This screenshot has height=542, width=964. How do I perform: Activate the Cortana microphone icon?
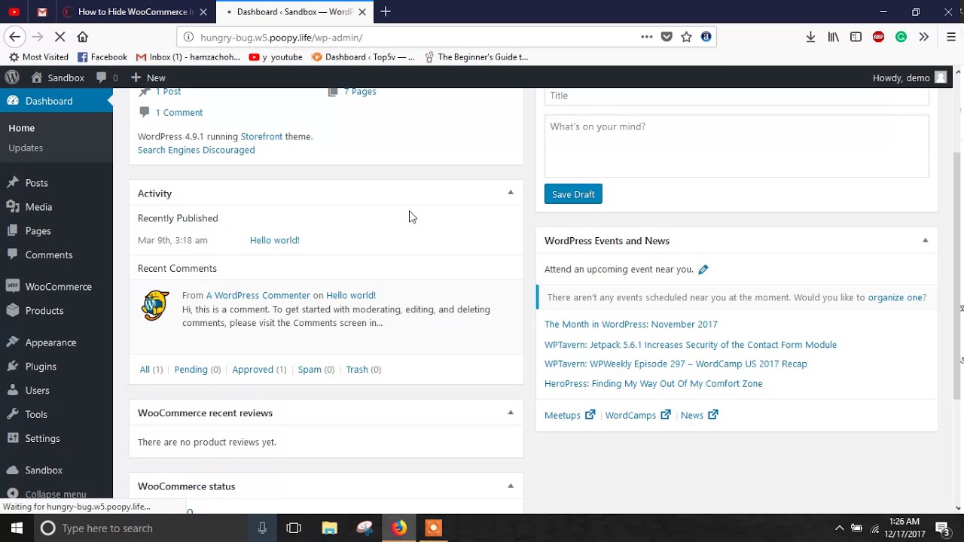[x=262, y=528]
